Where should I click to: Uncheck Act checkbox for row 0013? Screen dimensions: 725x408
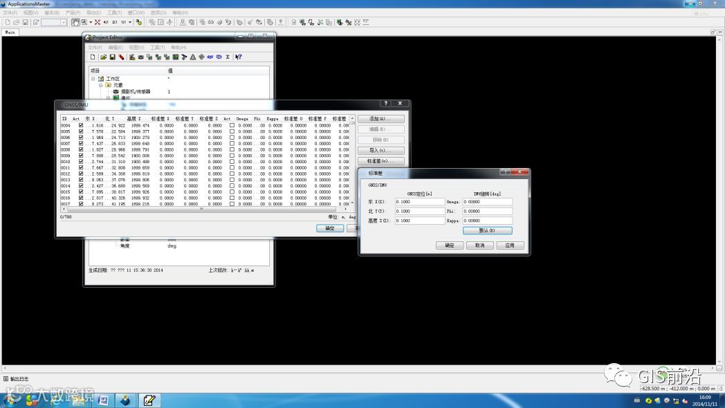81,180
